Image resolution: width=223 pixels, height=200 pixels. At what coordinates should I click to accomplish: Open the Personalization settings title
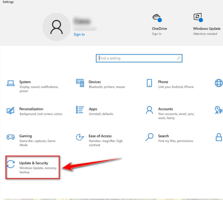tap(31, 109)
